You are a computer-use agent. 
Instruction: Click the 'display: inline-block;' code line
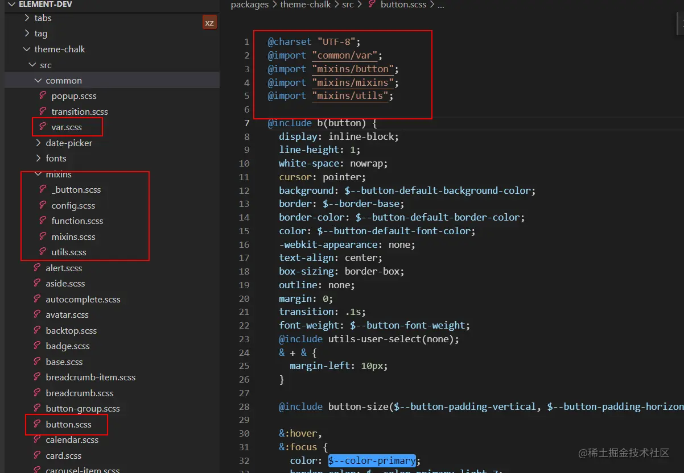pos(339,136)
